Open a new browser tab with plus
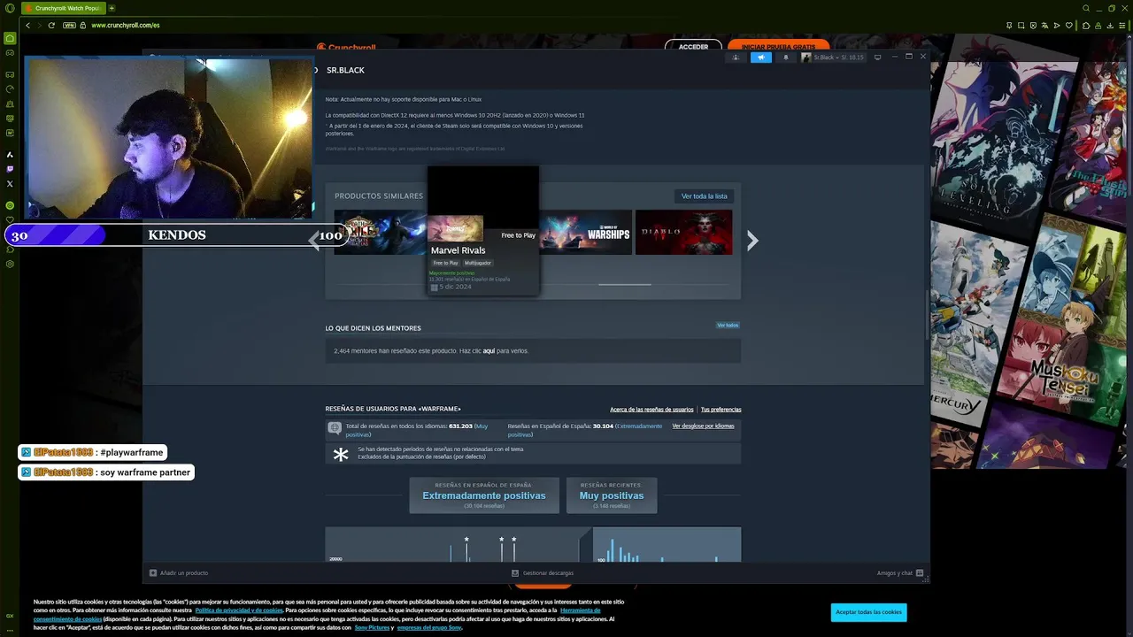 [112, 8]
